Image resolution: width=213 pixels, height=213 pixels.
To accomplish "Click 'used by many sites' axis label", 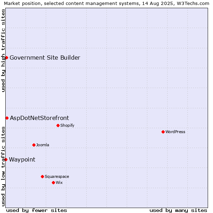I will (178, 211).
